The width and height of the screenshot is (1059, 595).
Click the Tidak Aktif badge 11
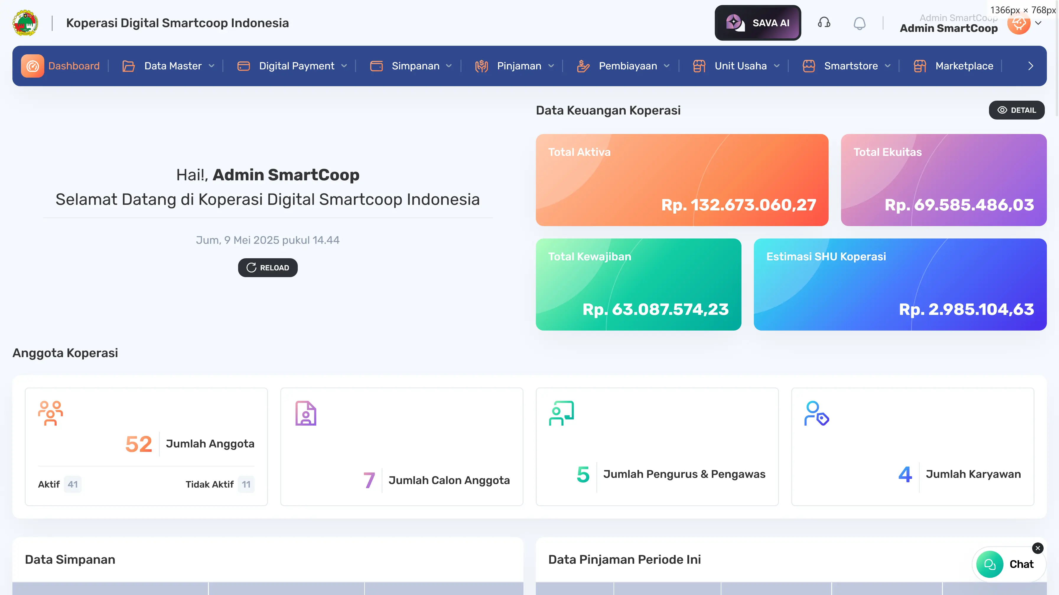(246, 484)
